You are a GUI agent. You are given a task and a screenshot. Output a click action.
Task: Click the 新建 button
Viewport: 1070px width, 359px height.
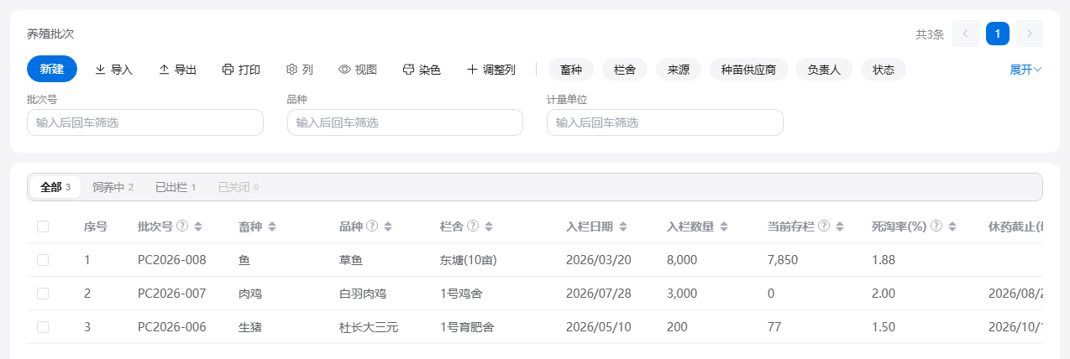(x=52, y=69)
